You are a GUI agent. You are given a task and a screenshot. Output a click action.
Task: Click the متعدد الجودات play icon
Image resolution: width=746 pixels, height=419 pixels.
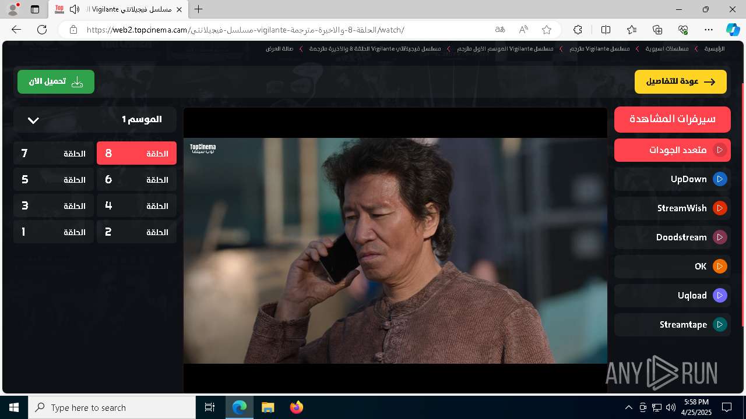pyautogui.click(x=720, y=150)
